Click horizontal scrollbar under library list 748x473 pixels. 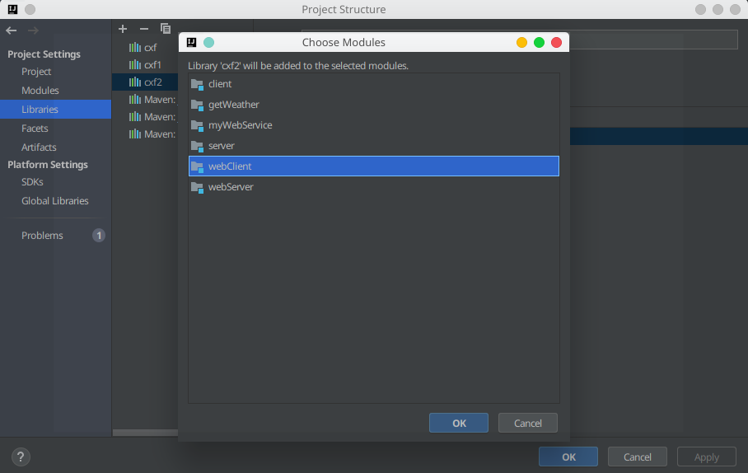click(x=145, y=433)
